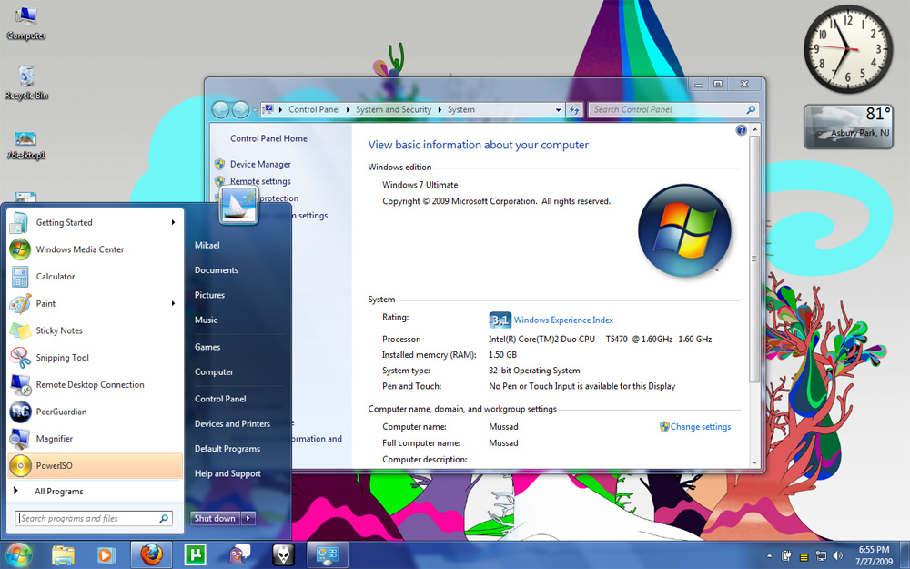
Task: Go back in Control Panel
Action: pos(220,109)
